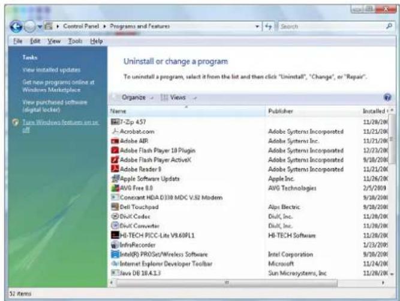
Task: Click the refresh button beside address bar
Action: [x=269, y=26]
